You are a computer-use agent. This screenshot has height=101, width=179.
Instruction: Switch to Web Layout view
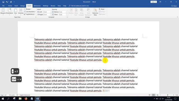[157, 95]
